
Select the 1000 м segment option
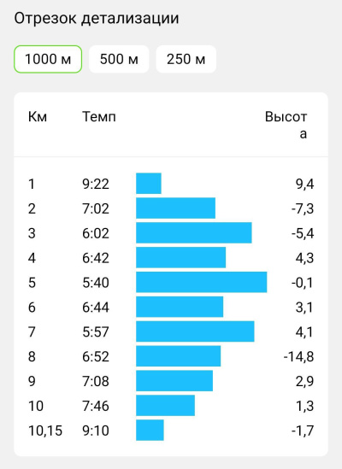(x=48, y=59)
